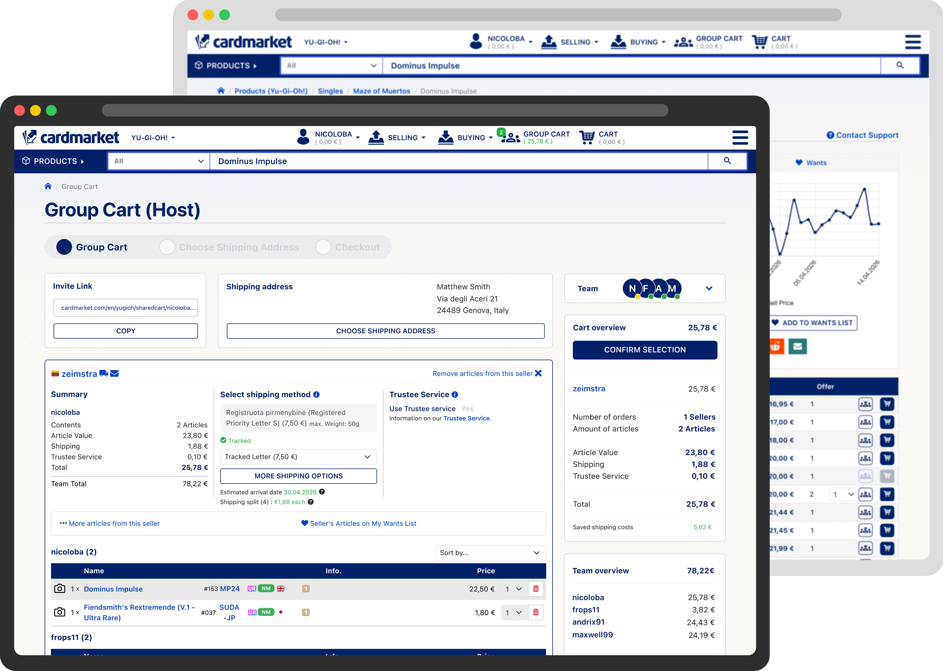Open the Tracked Letter shipping dropdown

(298, 456)
